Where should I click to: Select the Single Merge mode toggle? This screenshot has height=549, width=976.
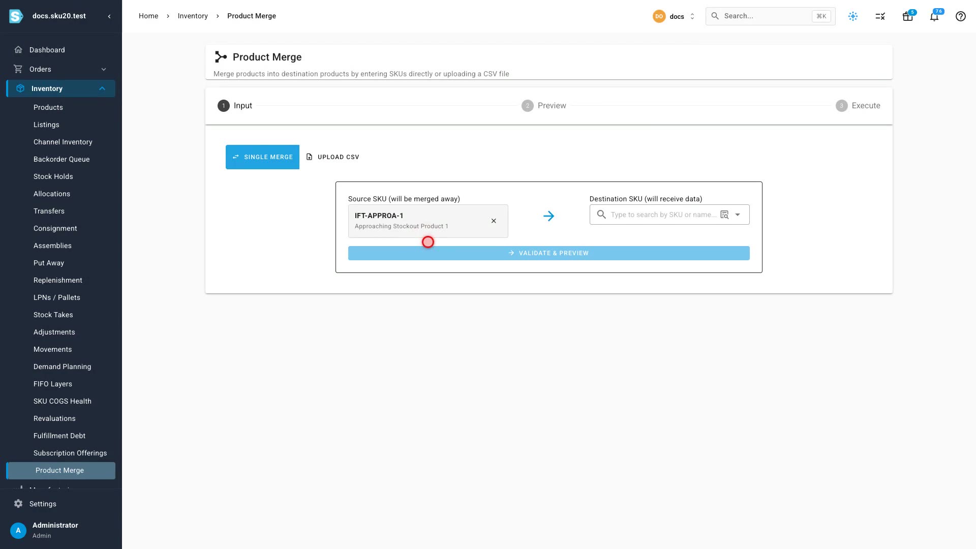(262, 157)
